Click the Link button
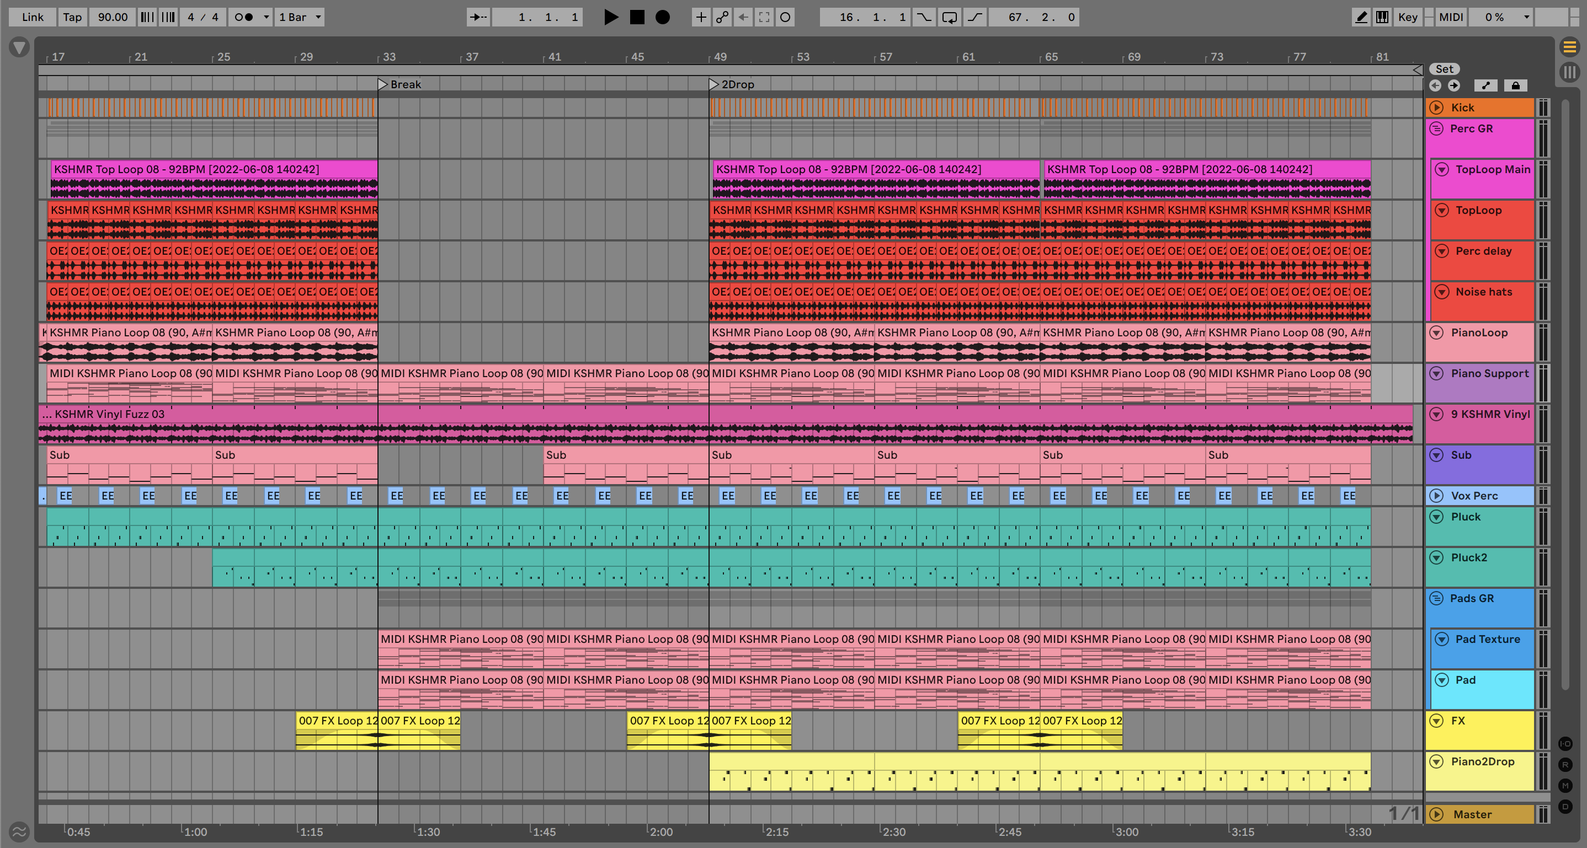 pyautogui.click(x=33, y=17)
